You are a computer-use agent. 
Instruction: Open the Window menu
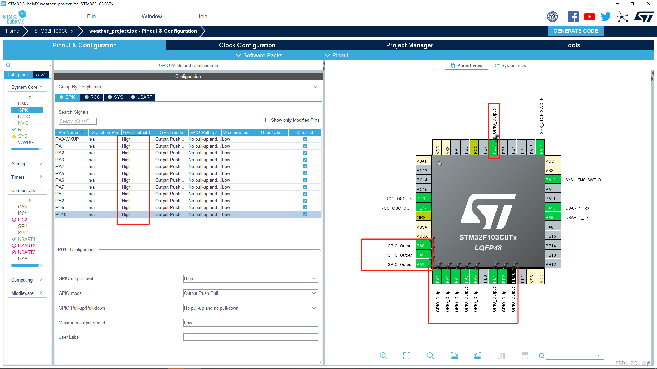coord(152,16)
